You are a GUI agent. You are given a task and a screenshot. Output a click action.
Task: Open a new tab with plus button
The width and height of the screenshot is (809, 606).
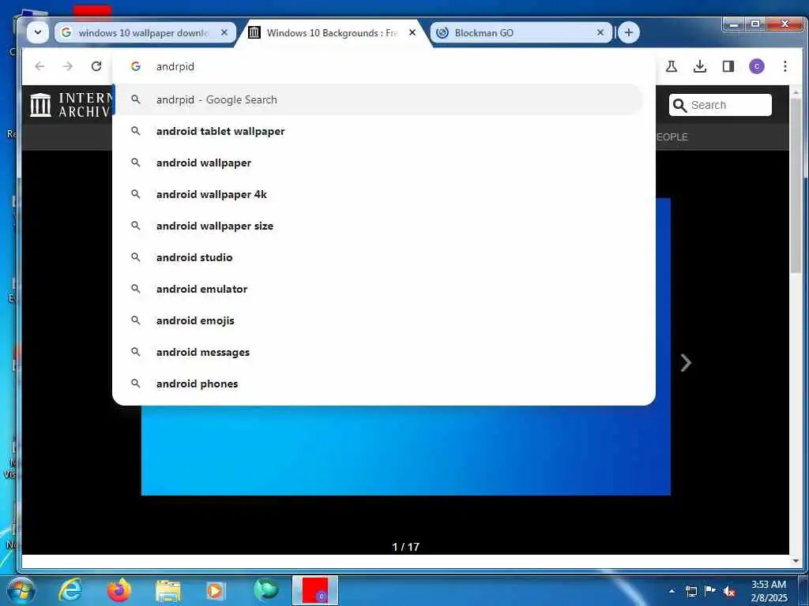pyautogui.click(x=628, y=32)
